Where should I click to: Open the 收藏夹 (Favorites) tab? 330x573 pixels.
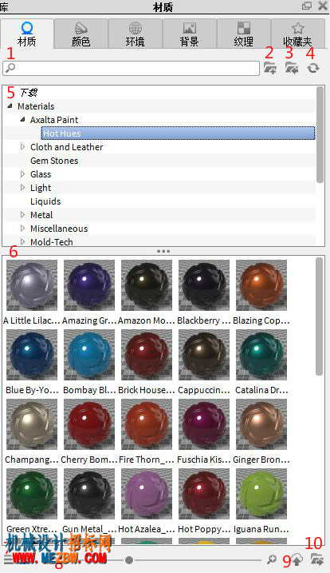click(298, 34)
